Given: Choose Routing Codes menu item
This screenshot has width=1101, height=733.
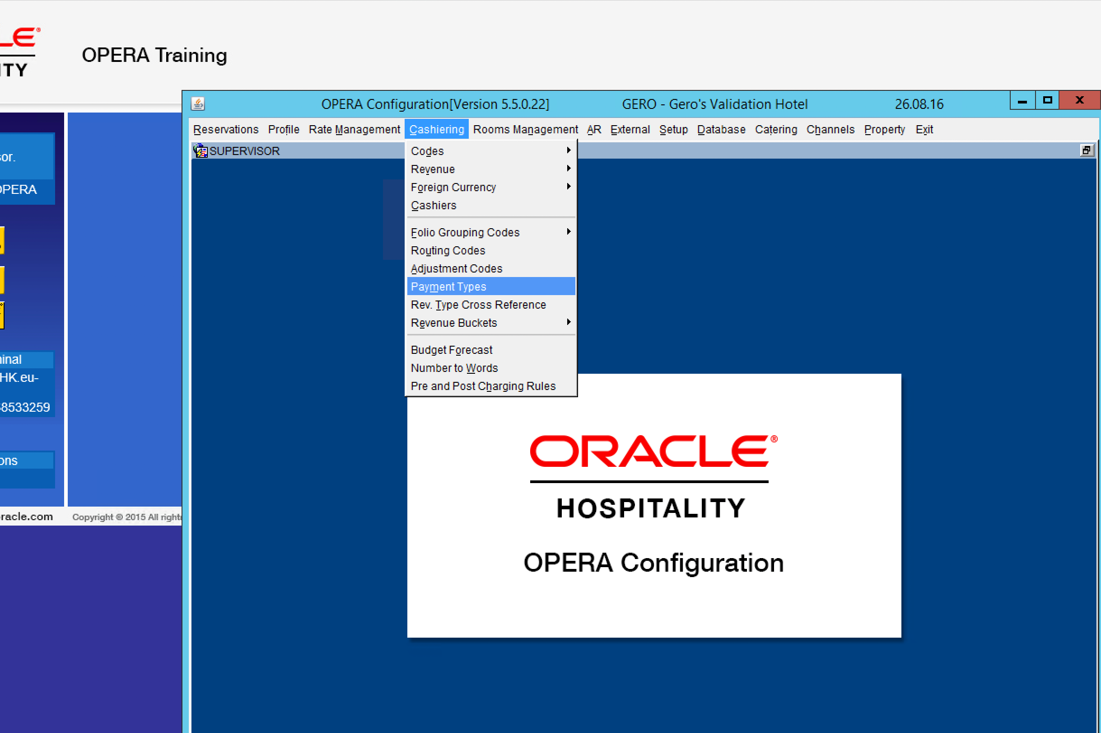Looking at the screenshot, I should click(448, 250).
